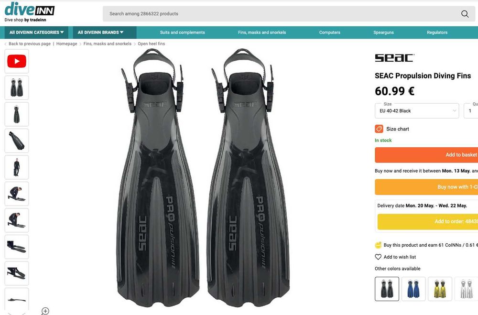Click the Add to basket button
This screenshot has height=315, width=478.
[x=426, y=155]
